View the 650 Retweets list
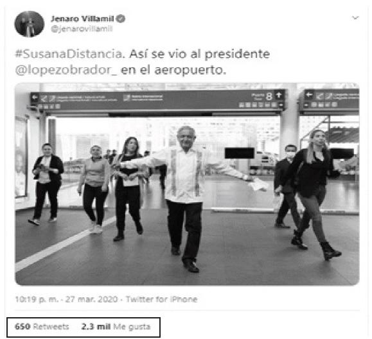This screenshot has width=372, height=339. point(42,327)
